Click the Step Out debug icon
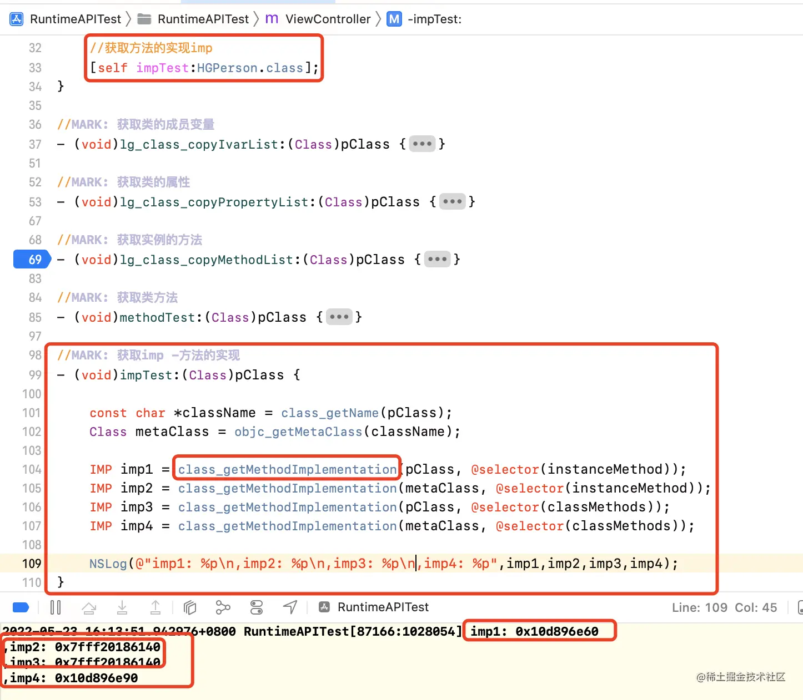 (155, 607)
